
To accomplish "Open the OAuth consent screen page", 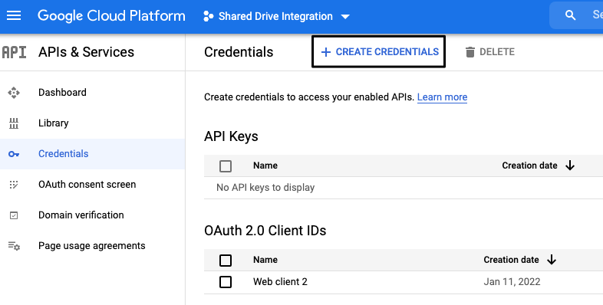I will [x=87, y=185].
